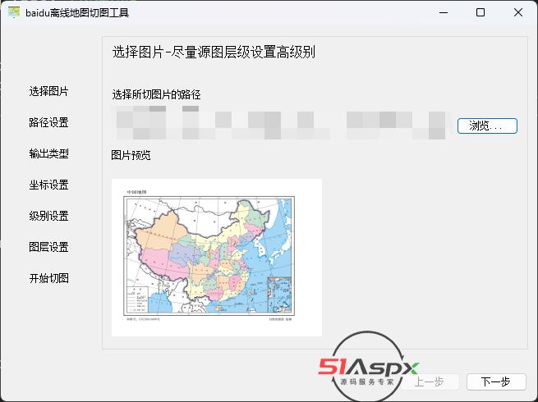Maximize the baidu离线地图切图工具 window
The width and height of the screenshot is (538, 402).
coord(481,12)
